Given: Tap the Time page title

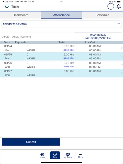Looking at the screenshot, I should pyautogui.click(x=15, y=6).
